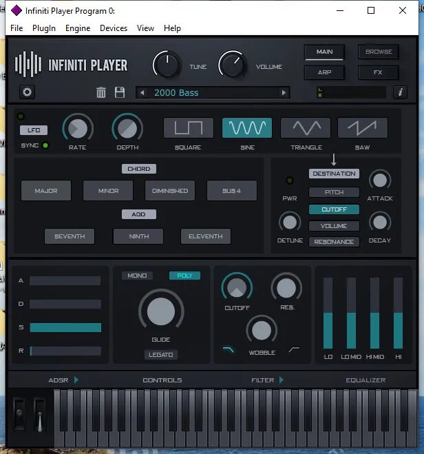
Task: Click the Glide knob
Action: [161, 311]
